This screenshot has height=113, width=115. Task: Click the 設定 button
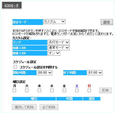(107, 22)
